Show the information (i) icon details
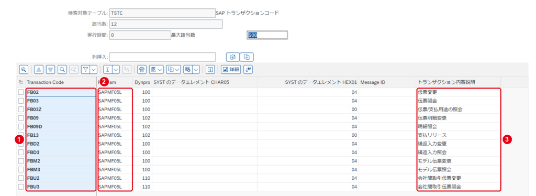The width and height of the screenshot is (536, 196). 210,69
